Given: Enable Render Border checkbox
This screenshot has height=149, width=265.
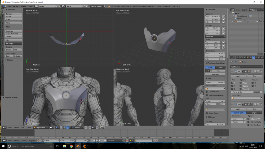Looking at the screenshot, I should point(207,113).
